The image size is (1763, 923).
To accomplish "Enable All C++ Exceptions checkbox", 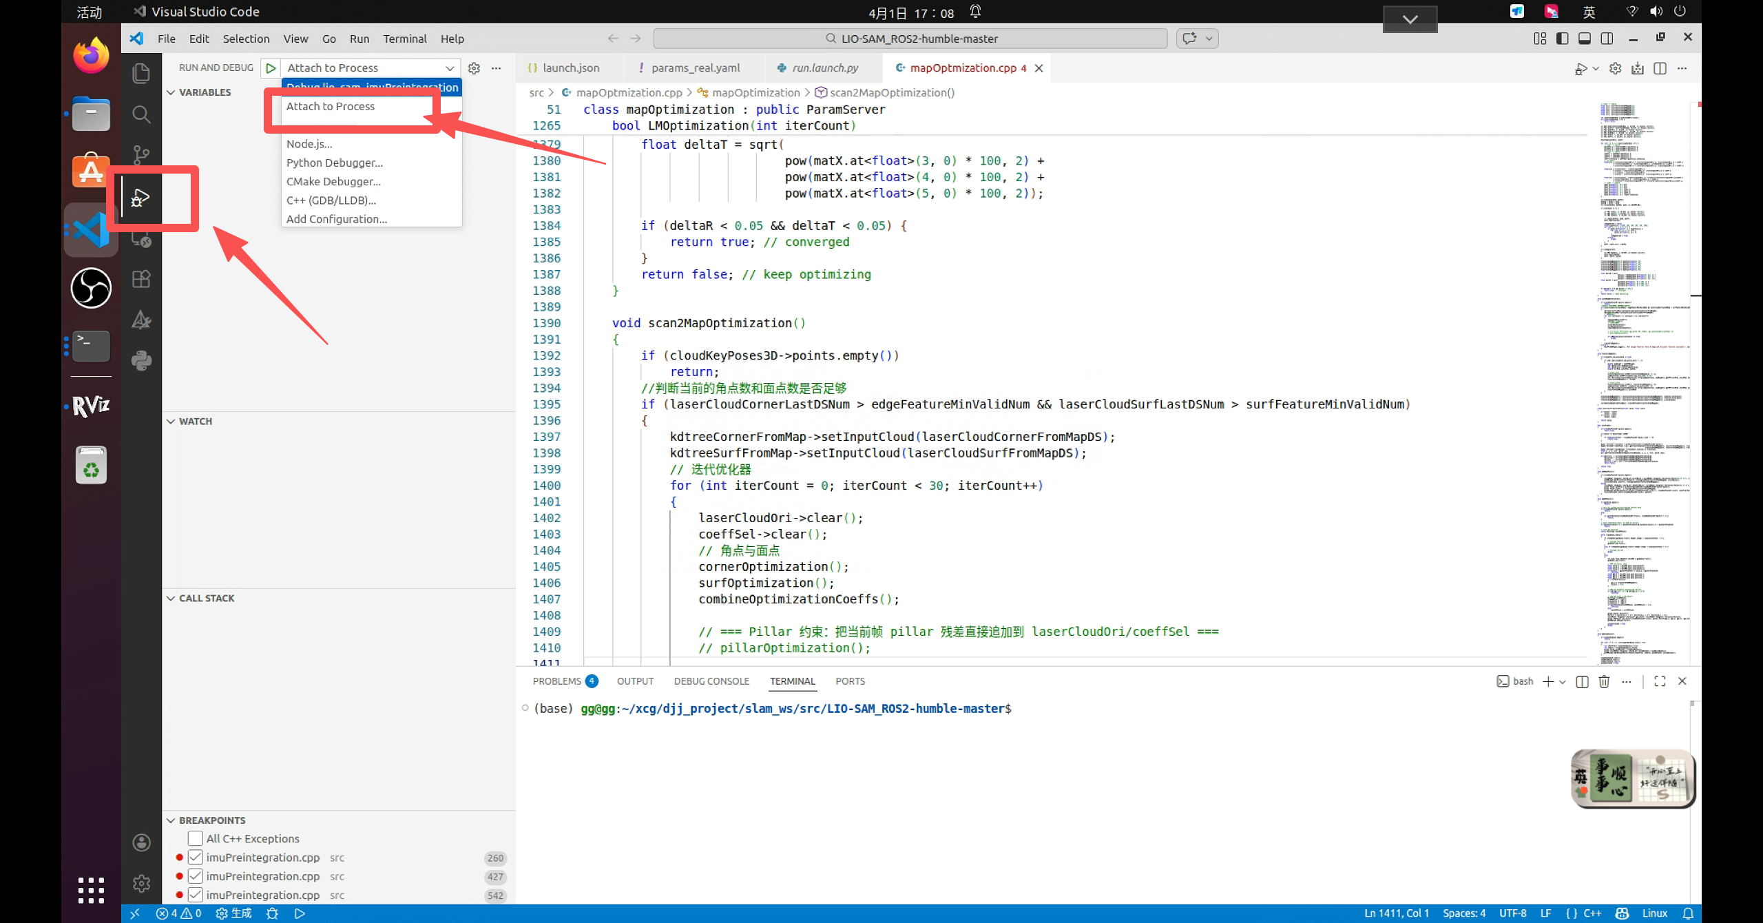I will pos(196,838).
